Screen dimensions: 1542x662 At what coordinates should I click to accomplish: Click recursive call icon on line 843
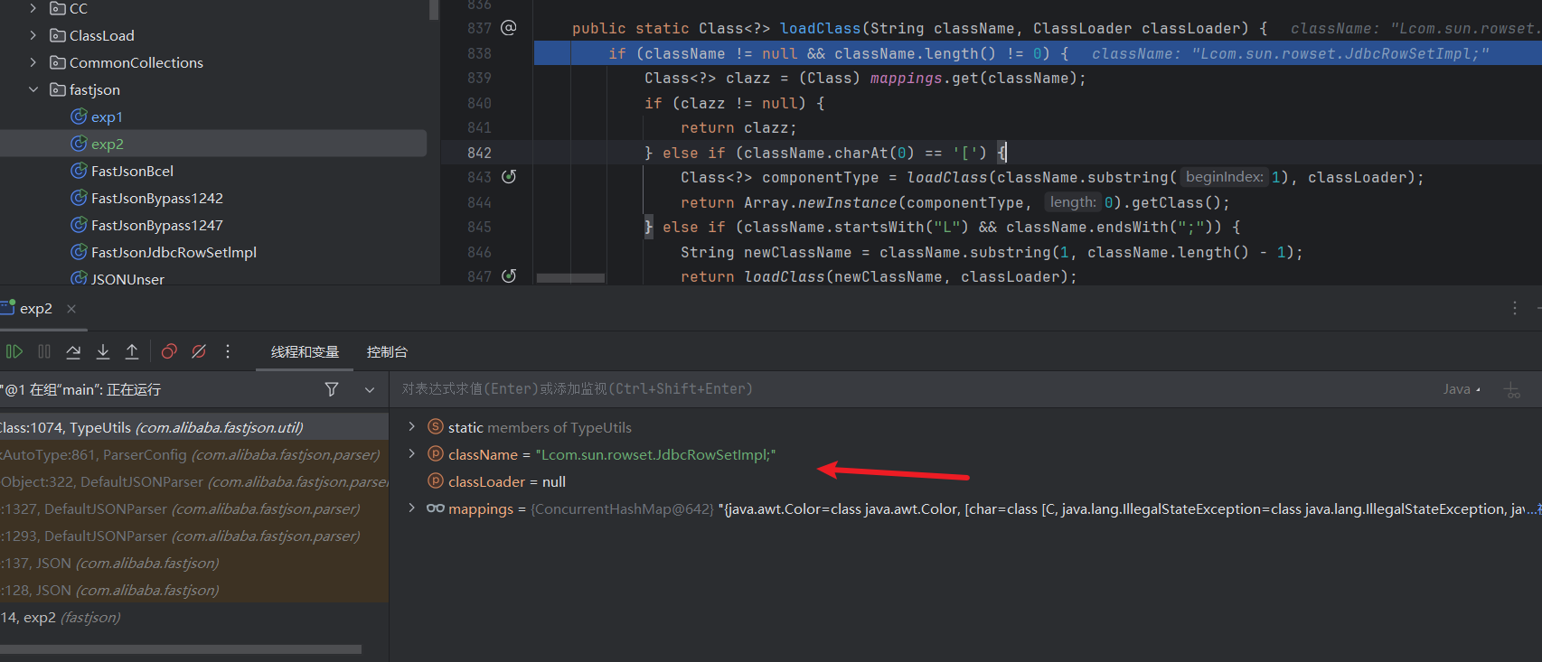[509, 177]
